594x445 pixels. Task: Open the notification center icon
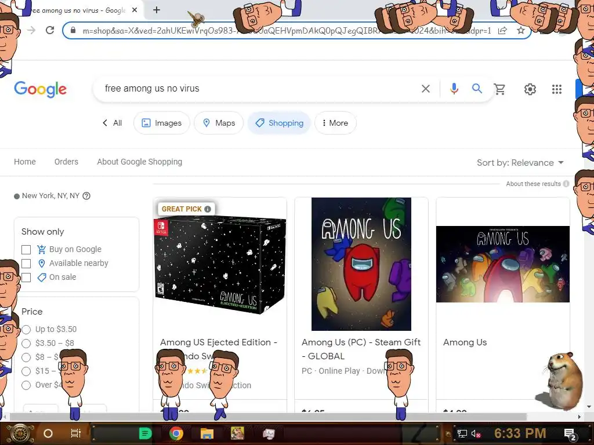571,435
